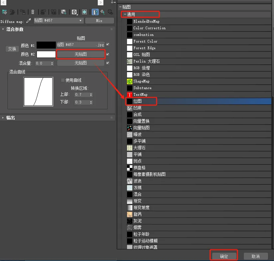
Task: Select the 混合 map entry
Action: click(199, 194)
